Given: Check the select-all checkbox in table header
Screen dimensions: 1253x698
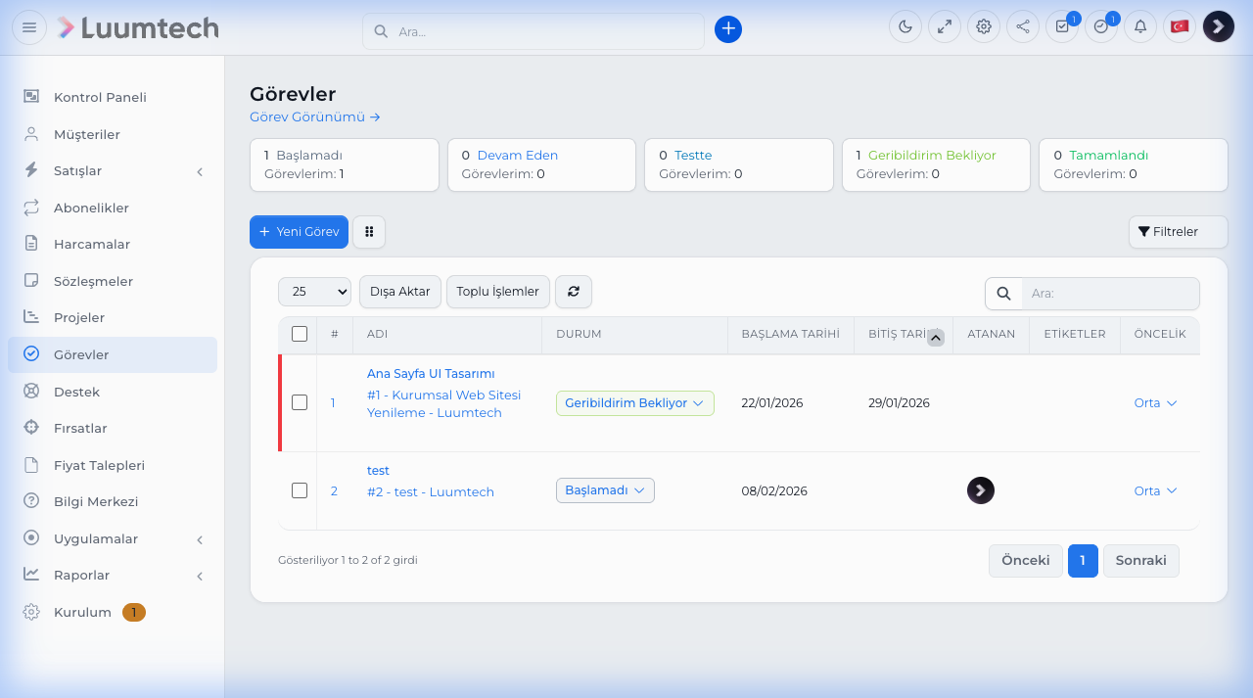Looking at the screenshot, I should pos(300,334).
